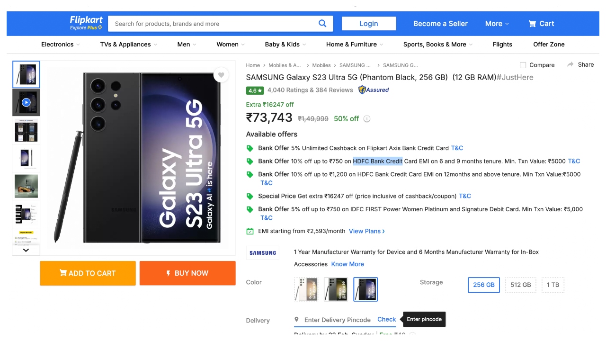Open the Offer Zone menu item
606x341 pixels.
[x=549, y=45]
